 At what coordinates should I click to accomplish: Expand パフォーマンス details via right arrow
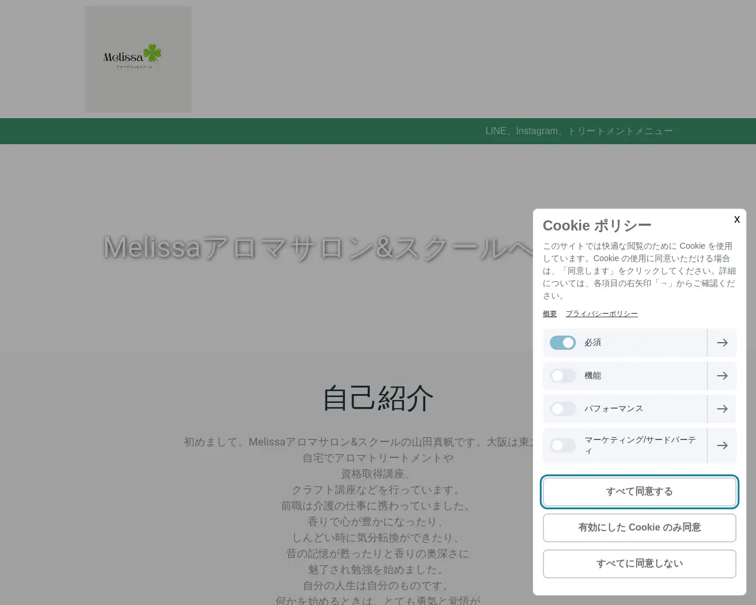pos(722,409)
